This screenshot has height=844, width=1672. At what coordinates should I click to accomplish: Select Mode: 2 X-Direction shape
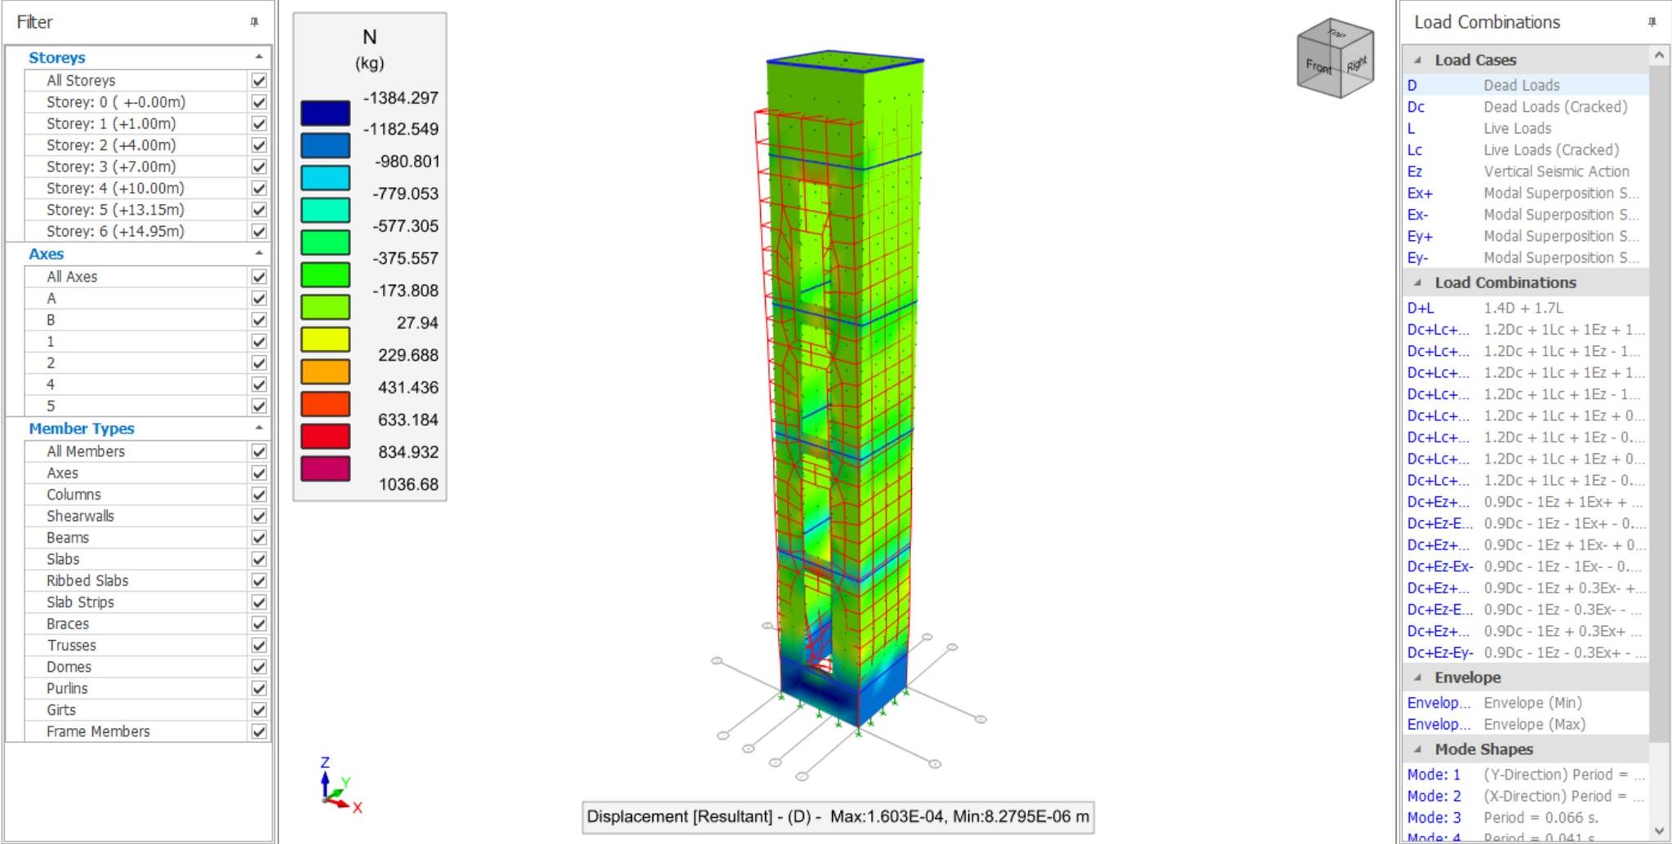1526,796
